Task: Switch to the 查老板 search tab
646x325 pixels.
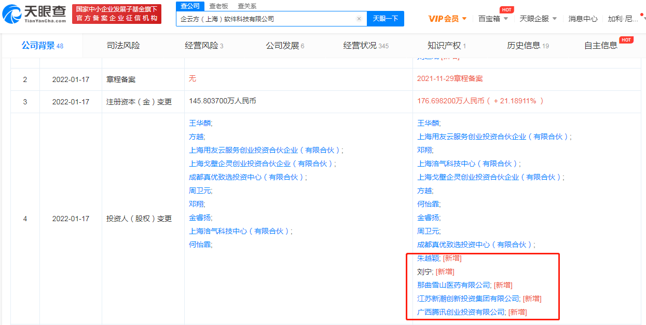Action: tap(218, 6)
